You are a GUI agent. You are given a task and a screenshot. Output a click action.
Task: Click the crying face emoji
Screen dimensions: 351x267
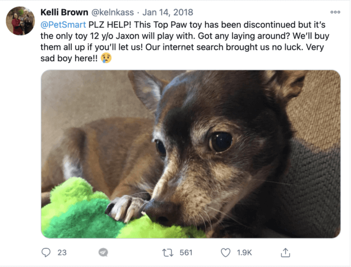pyautogui.click(x=106, y=58)
